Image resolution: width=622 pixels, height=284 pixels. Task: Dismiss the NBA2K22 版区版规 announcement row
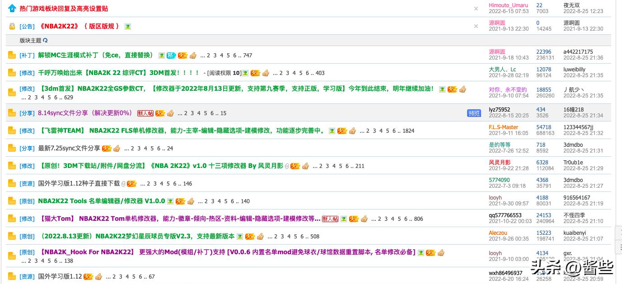(x=476, y=26)
